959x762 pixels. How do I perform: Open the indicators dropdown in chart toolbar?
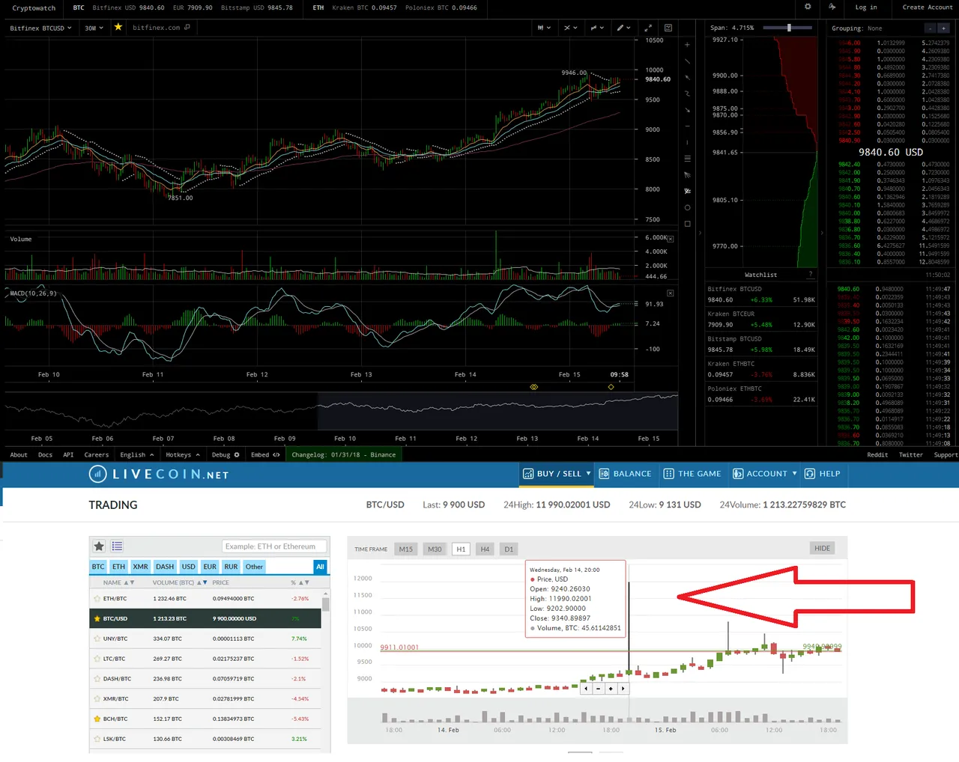tap(571, 28)
